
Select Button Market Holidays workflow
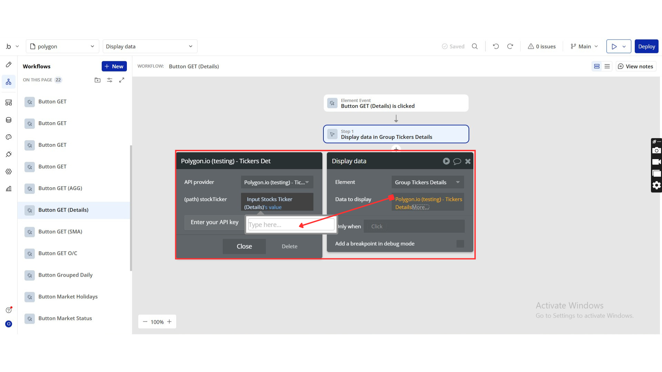(x=68, y=297)
